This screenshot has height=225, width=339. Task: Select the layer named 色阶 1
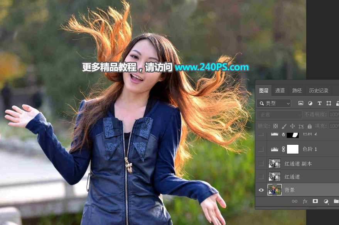pyautogui.click(x=310, y=149)
